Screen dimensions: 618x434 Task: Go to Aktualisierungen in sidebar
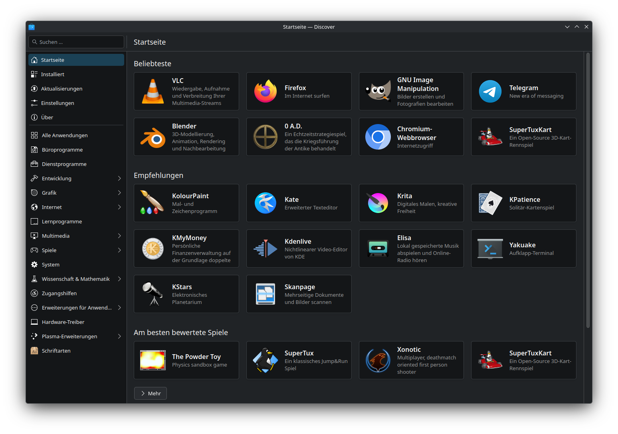(61, 89)
